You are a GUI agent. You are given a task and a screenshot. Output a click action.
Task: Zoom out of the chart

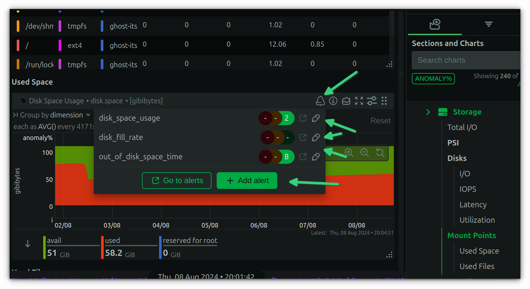[x=364, y=153]
